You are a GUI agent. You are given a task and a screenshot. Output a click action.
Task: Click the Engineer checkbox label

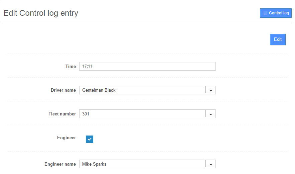tap(66, 138)
